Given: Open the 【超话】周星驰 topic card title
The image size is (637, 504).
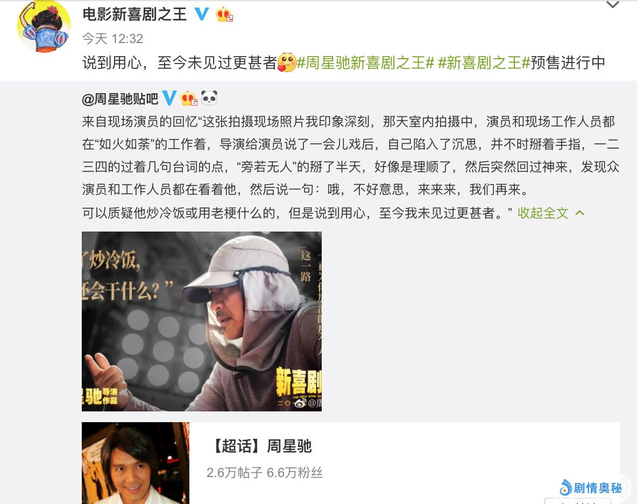Looking at the screenshot, I should pyautogui.click(x=262, y=446).
